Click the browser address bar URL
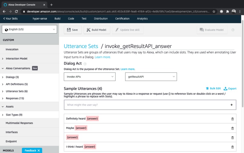The image size is (244, 153). pos(118,12)
